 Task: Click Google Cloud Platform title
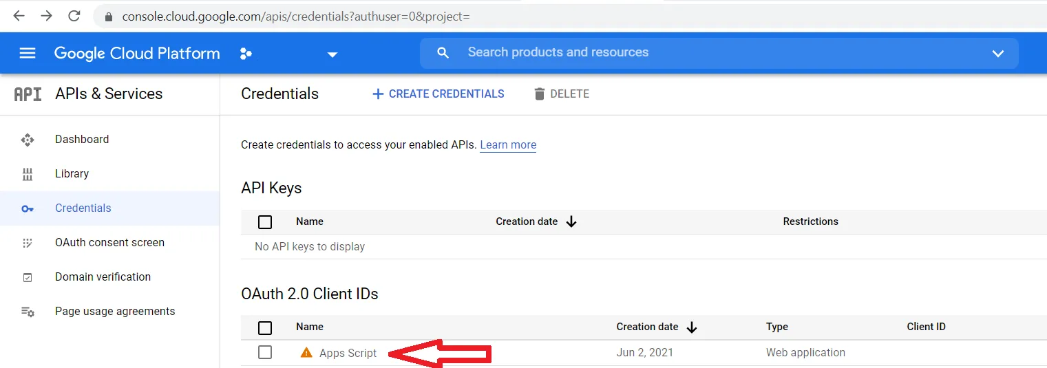(x=137, y=53)
